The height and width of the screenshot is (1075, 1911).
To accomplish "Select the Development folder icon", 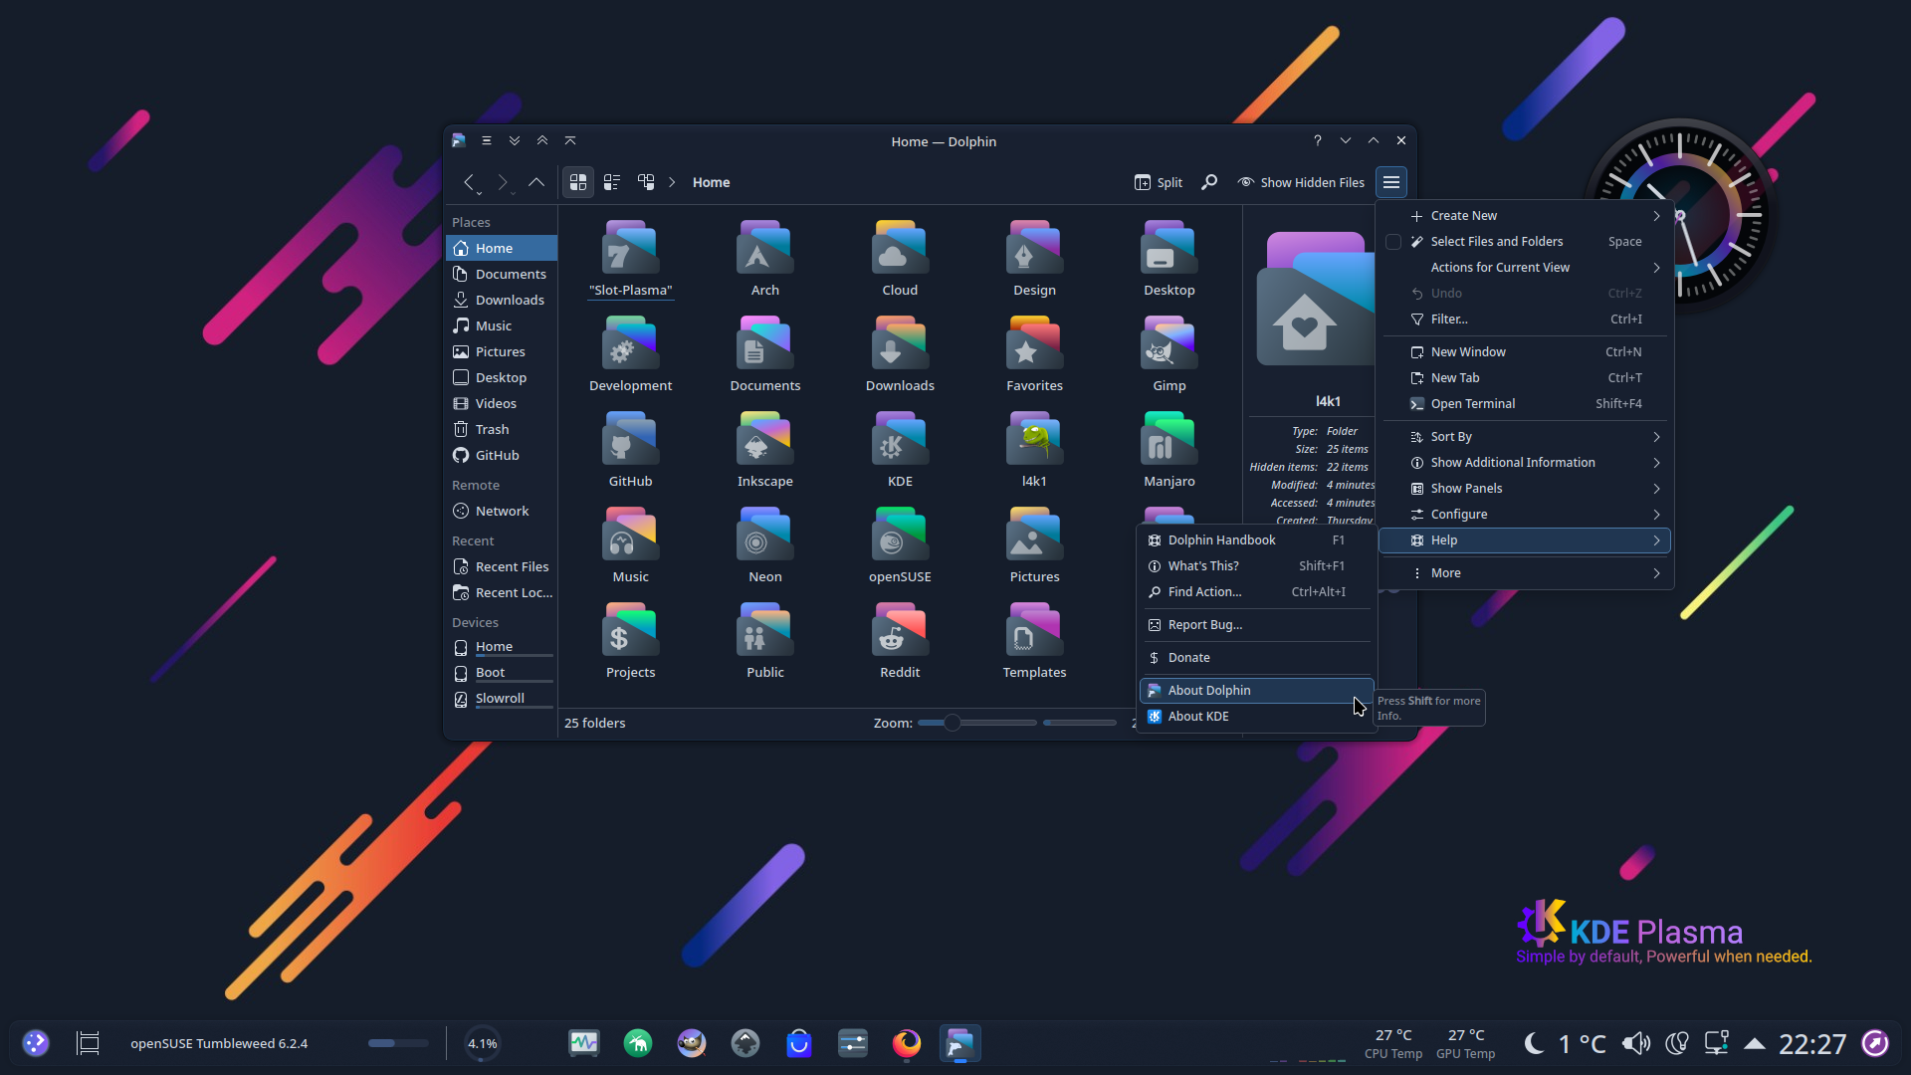I will pyautogui.click(x=630, y=344).
